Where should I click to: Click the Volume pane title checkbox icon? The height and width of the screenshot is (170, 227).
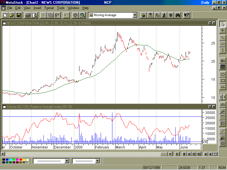(x=4, y=107)
